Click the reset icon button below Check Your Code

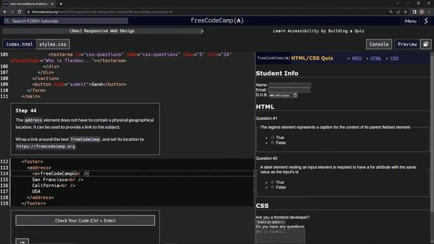(22, 241)
